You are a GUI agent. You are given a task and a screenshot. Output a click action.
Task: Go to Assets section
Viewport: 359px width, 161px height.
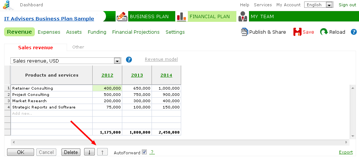point(74,32)
